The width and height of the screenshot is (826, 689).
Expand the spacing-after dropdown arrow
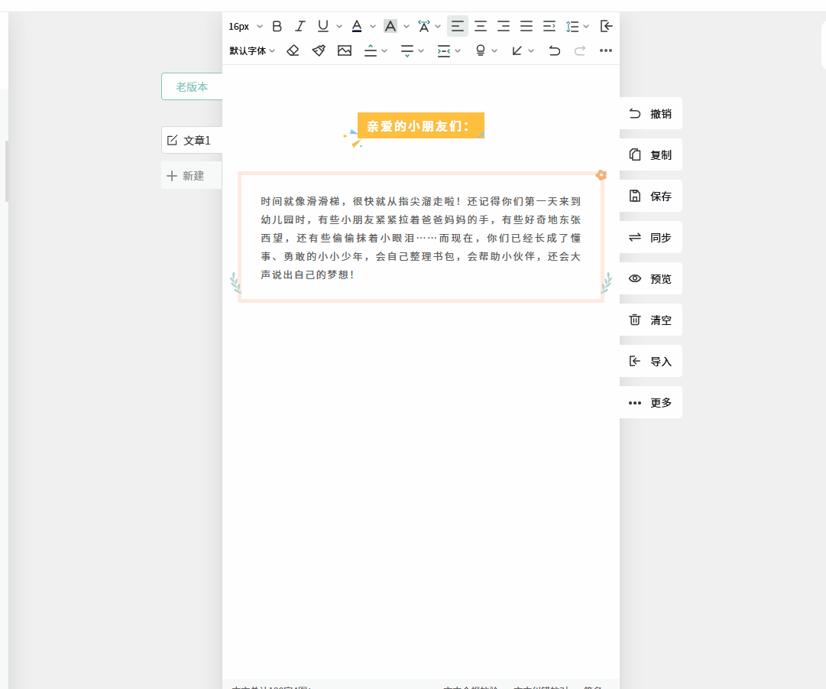click(421, 50)
